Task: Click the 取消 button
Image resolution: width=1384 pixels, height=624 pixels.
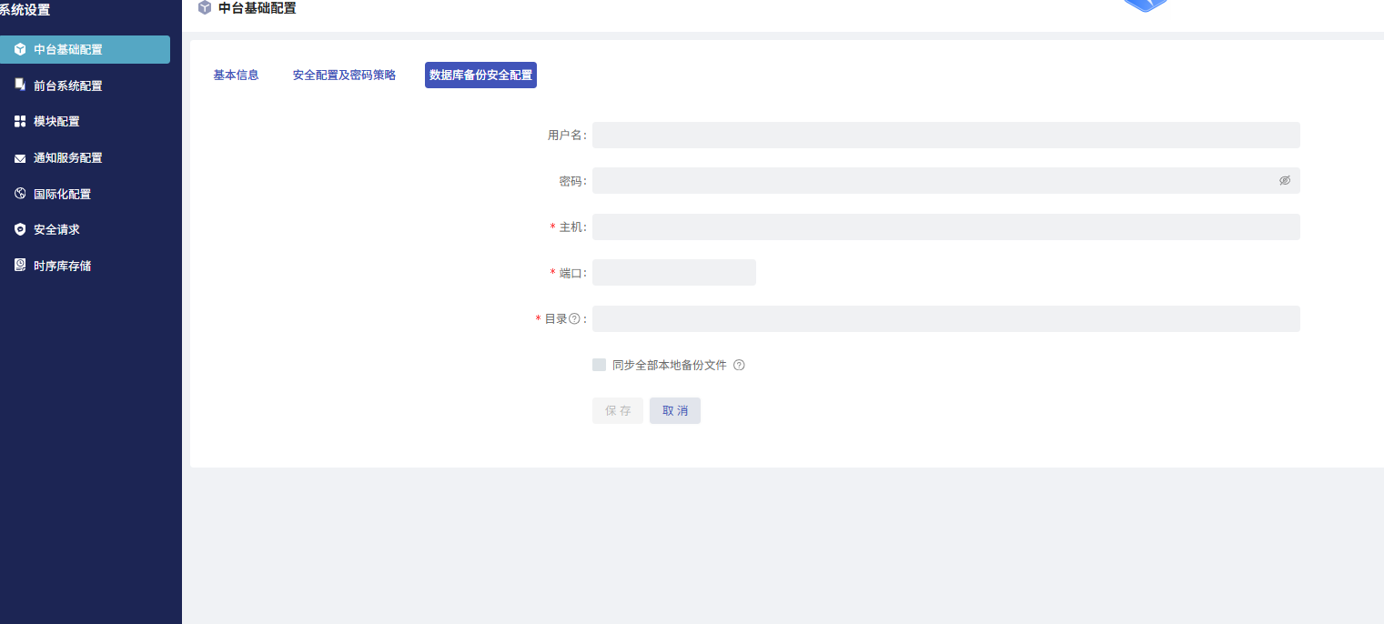Action: pyautogui.click(x=674, y=411)
